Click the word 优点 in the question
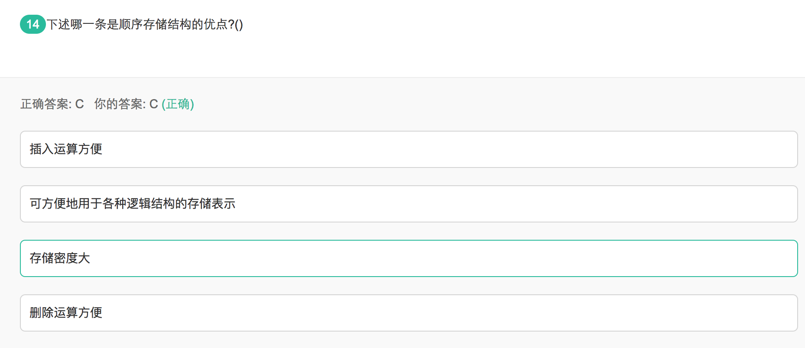 215,24
